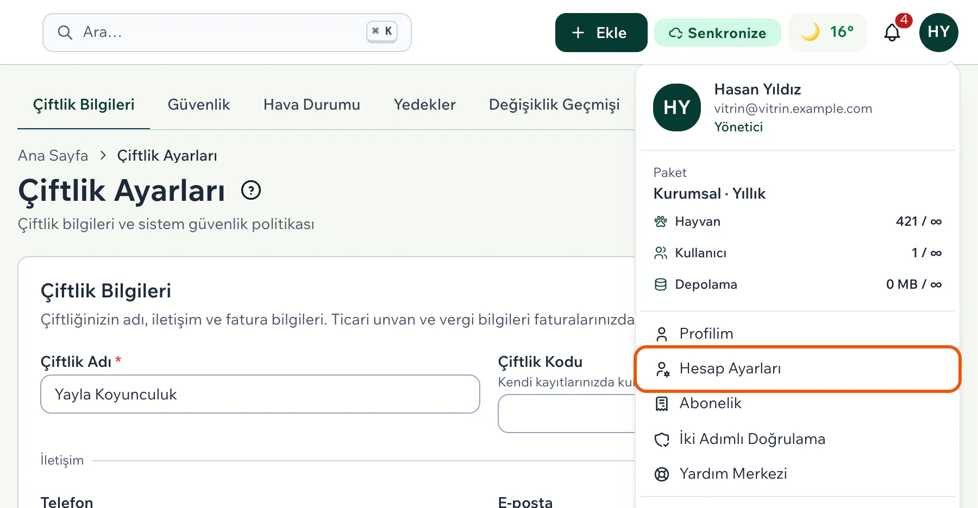978x508 pixels.
Task: Click the Kullanıcı label in the package list
Action: pyautogui.click(x=700, y=253)
